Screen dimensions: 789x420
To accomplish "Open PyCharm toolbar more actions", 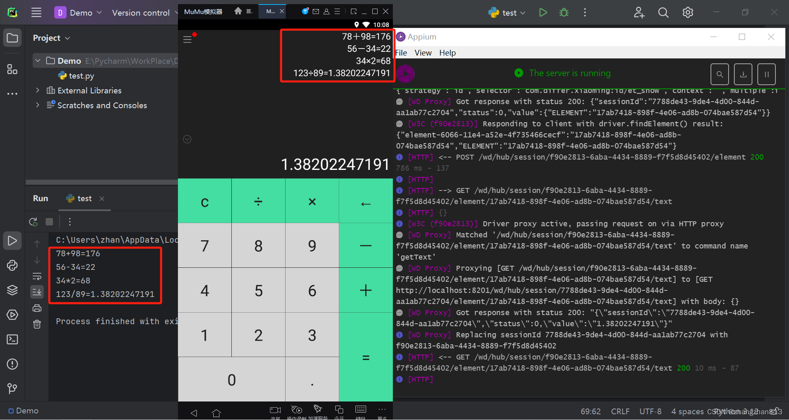I will pyautogui.click(x=585, y=12).
